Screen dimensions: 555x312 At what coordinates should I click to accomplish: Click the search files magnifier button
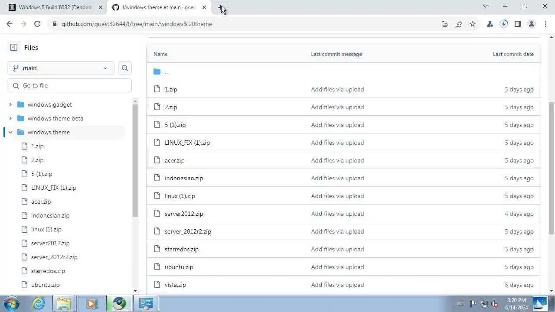pos(125,68)
